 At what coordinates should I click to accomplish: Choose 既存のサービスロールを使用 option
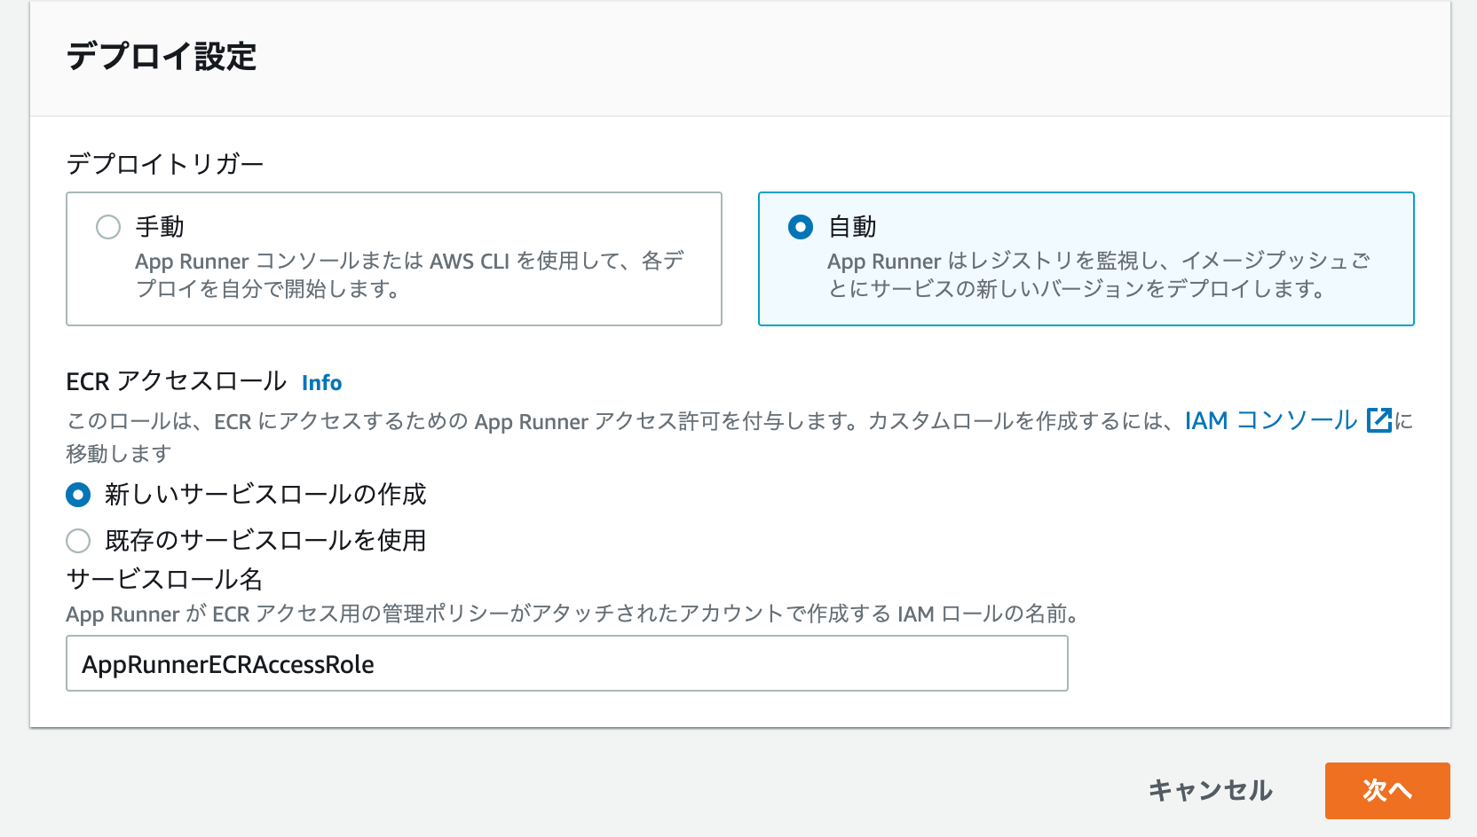(78, 541)
